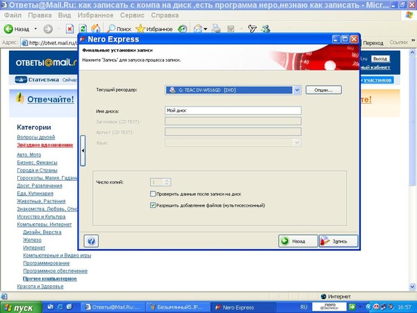Viewport: 417px width, 313px height.
Task: Click the page icon in the address bar
Action: [x=25, y=43]
